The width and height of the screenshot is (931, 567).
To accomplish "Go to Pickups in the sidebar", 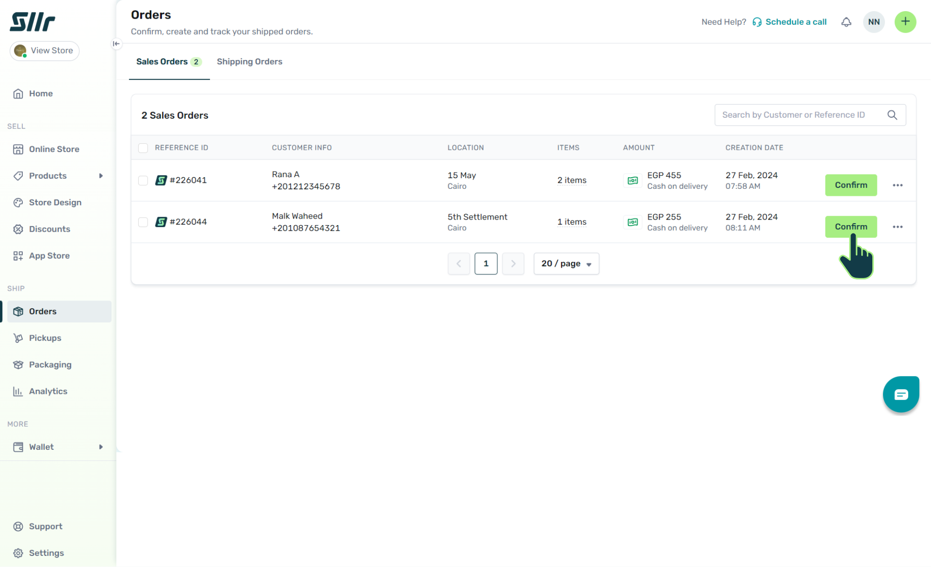I will click(45, 338).
